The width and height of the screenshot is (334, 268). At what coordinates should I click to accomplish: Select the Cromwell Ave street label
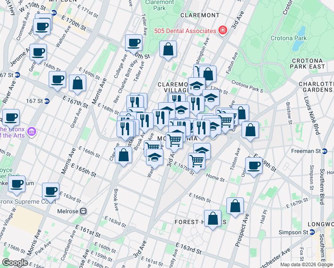click(x=23, y=26)
